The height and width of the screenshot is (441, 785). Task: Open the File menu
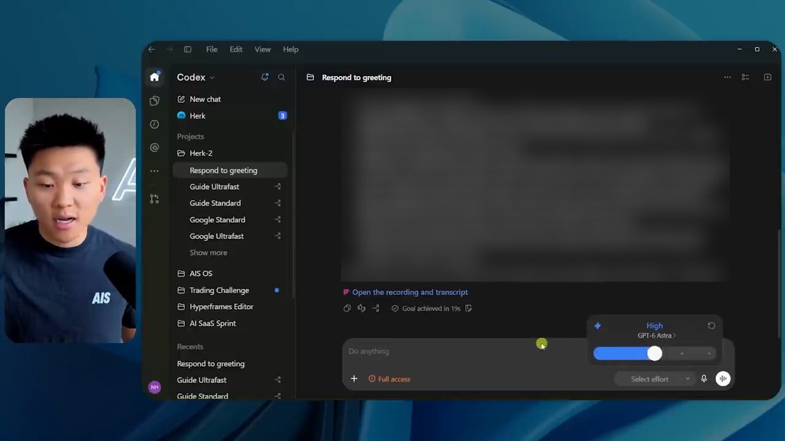(212, 49)
